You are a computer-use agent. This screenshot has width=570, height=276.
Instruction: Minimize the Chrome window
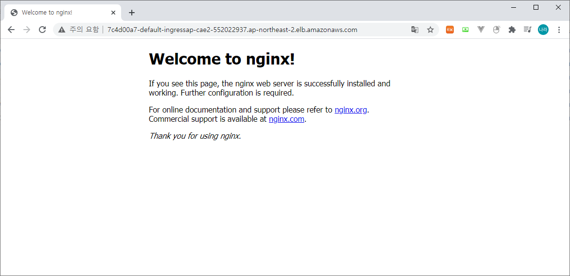(x=514, y=7)
